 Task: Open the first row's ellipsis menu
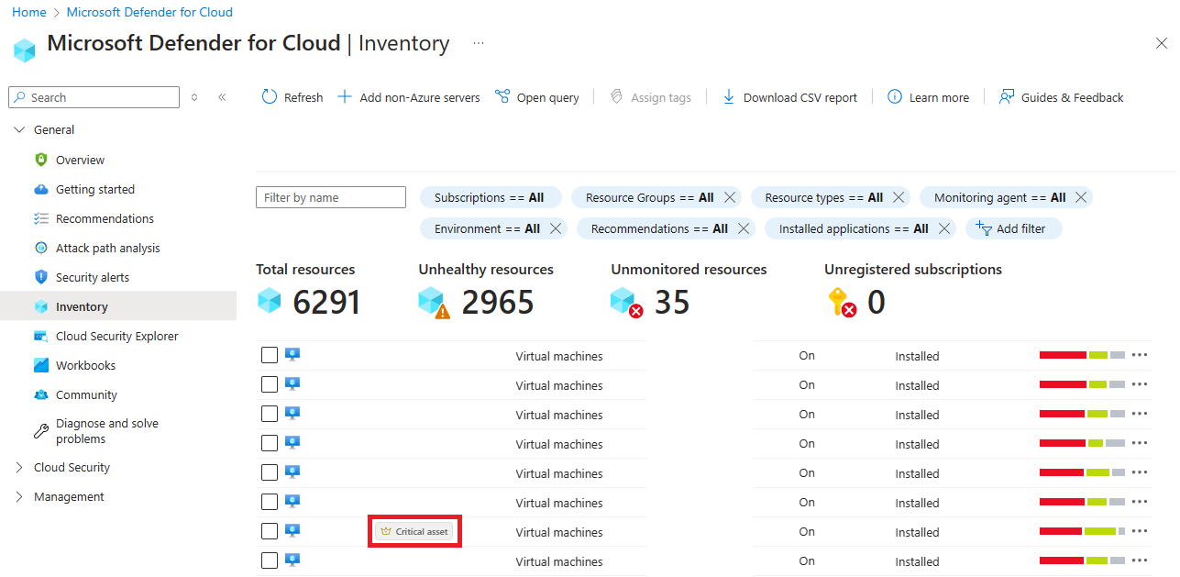[1140, 355]
